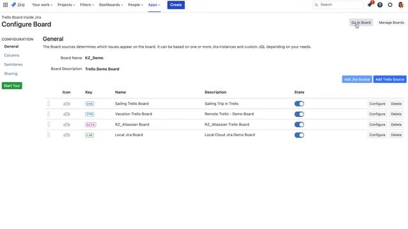Configure the Sailing Trello Board source
The width and height of the screenshot is (408, 229).
(x=377, y=104)
